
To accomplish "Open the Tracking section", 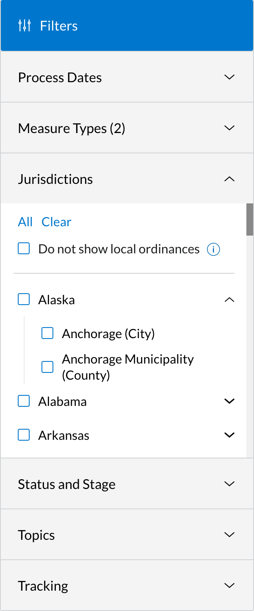I will click(229, 585).
